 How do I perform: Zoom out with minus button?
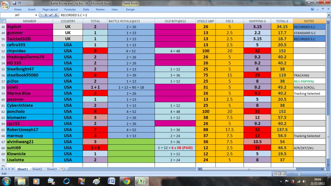point(299,173)
